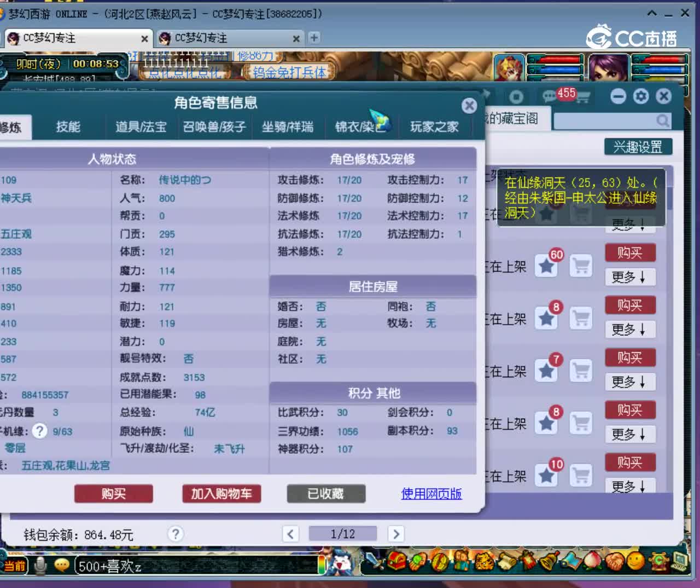Click the 1/12 page indicator
The width and height of the screenshot is (700, 588).
[x=343, y=534]
